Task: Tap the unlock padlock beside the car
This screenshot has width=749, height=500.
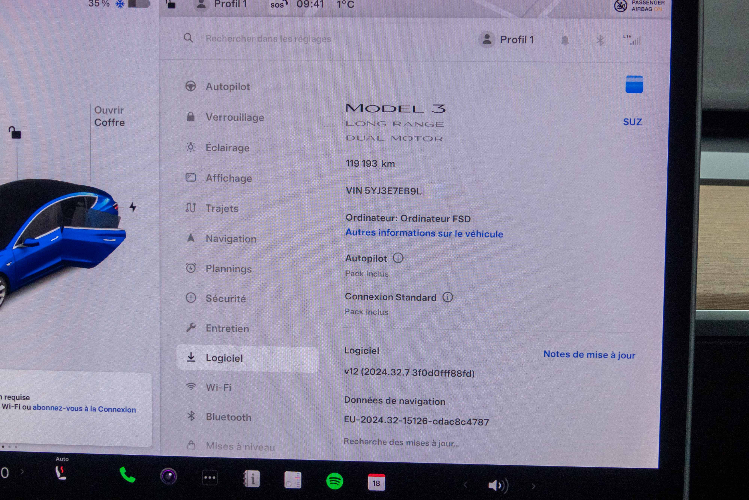Action: coord(15,132)
